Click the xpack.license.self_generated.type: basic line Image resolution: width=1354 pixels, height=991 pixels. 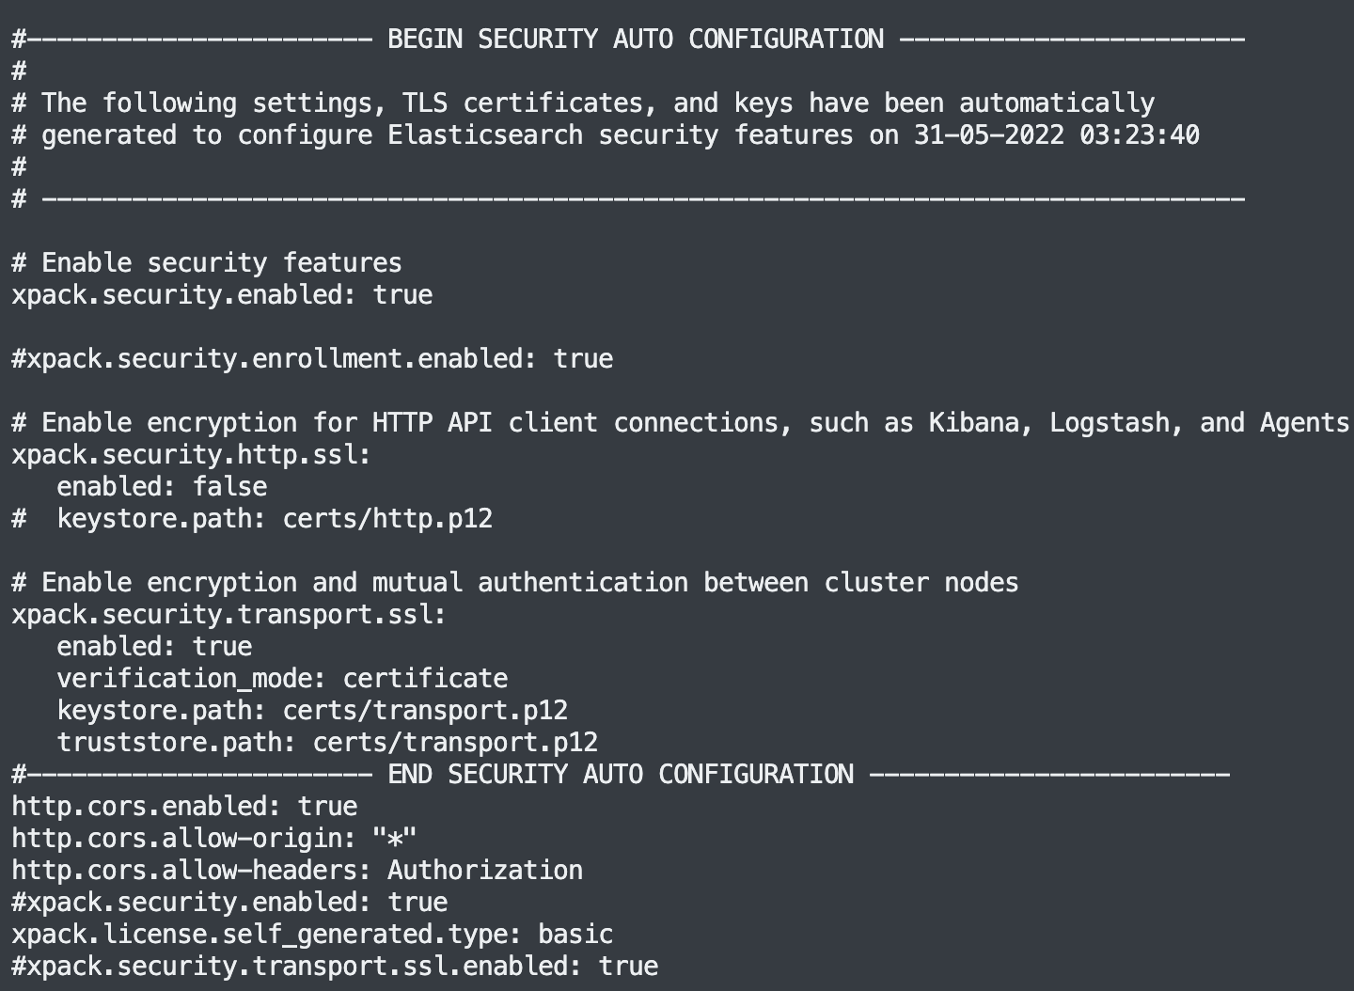(x=312, y=935)
